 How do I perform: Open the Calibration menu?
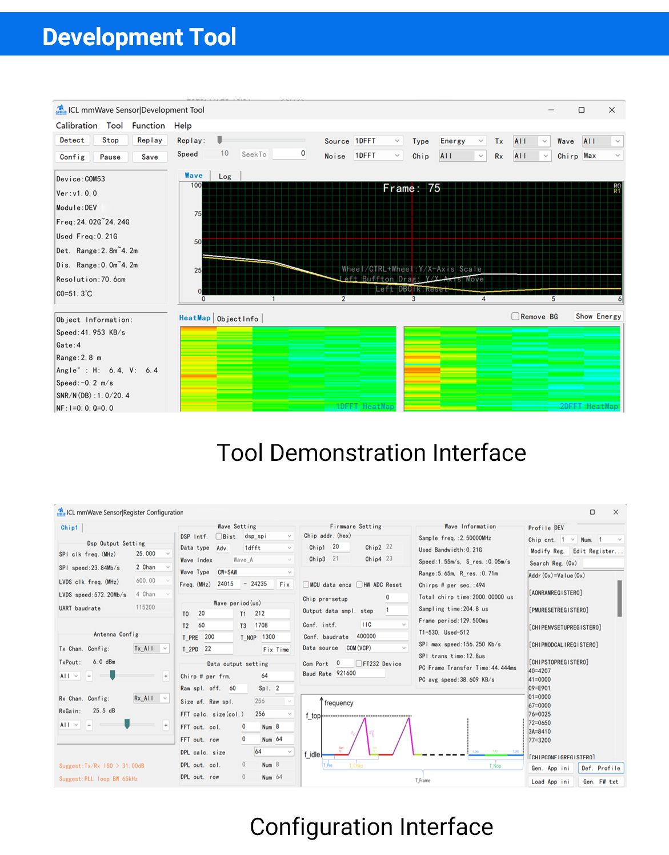pyautogui.click(x=77, y=126)
